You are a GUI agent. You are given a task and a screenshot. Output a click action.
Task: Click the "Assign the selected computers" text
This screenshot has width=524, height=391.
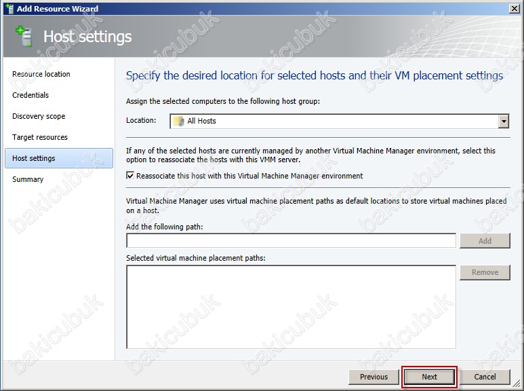click(x=223, y=101)
